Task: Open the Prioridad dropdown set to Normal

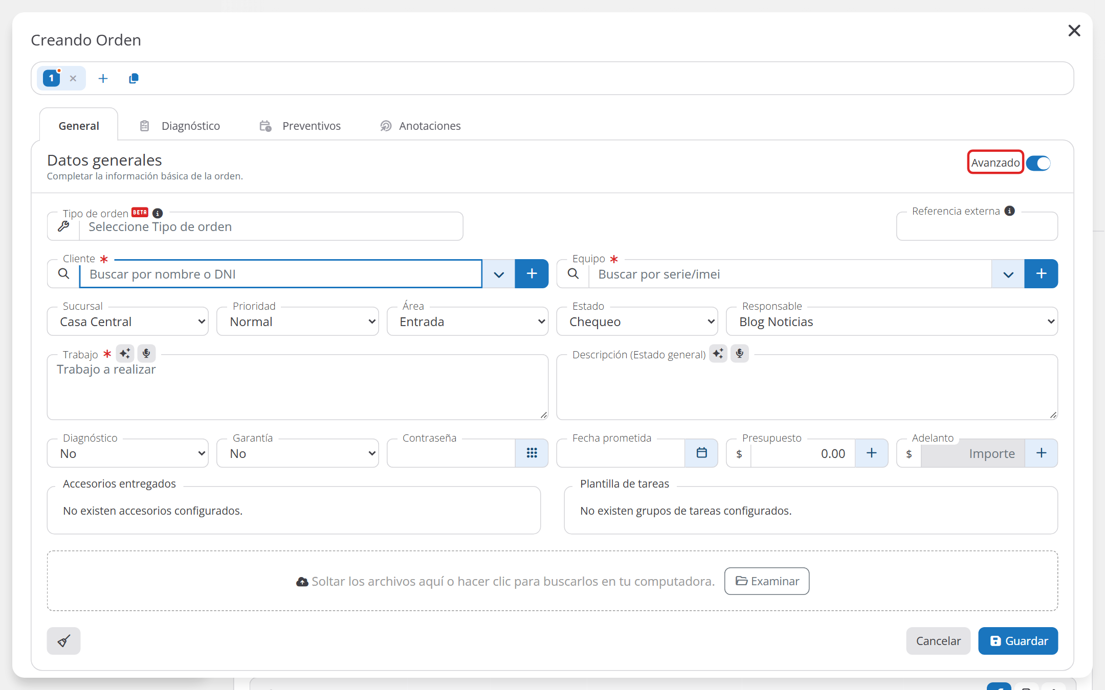Action: (x=298, y=321)
